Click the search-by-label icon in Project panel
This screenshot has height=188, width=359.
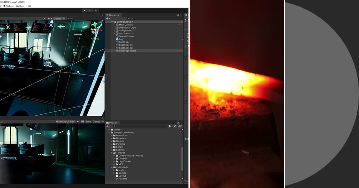click(x=175, y=126)
